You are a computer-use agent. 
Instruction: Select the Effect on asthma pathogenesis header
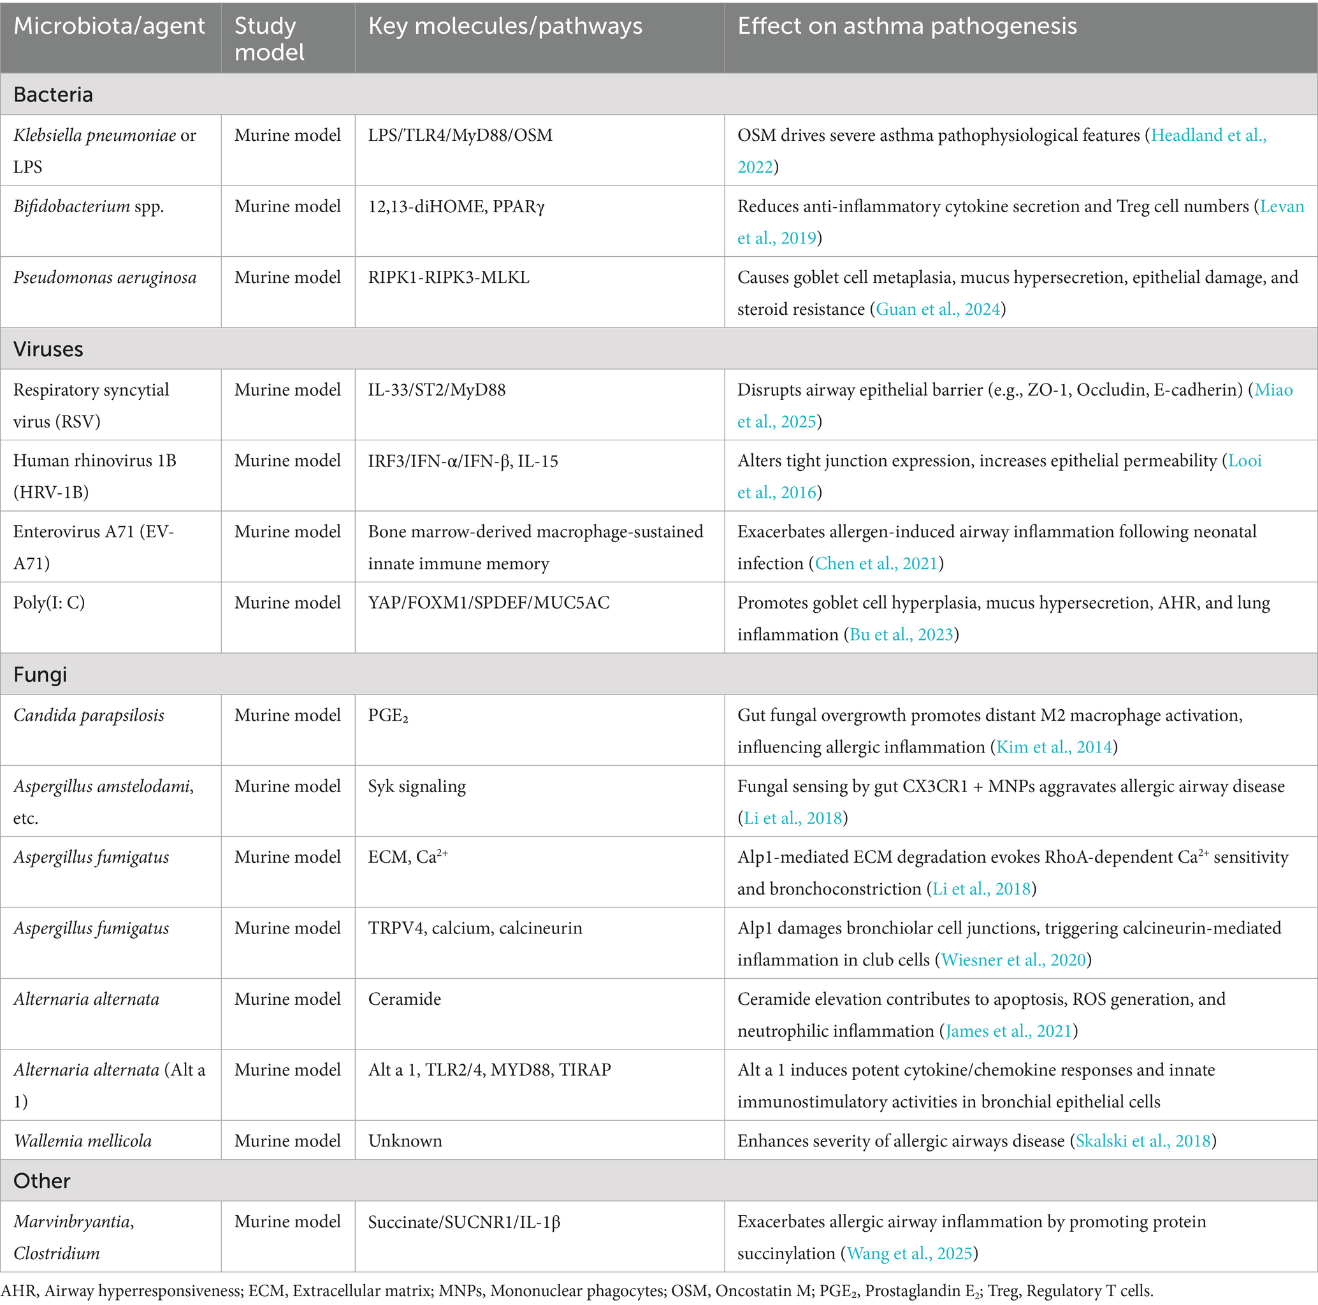click(907, 27)
